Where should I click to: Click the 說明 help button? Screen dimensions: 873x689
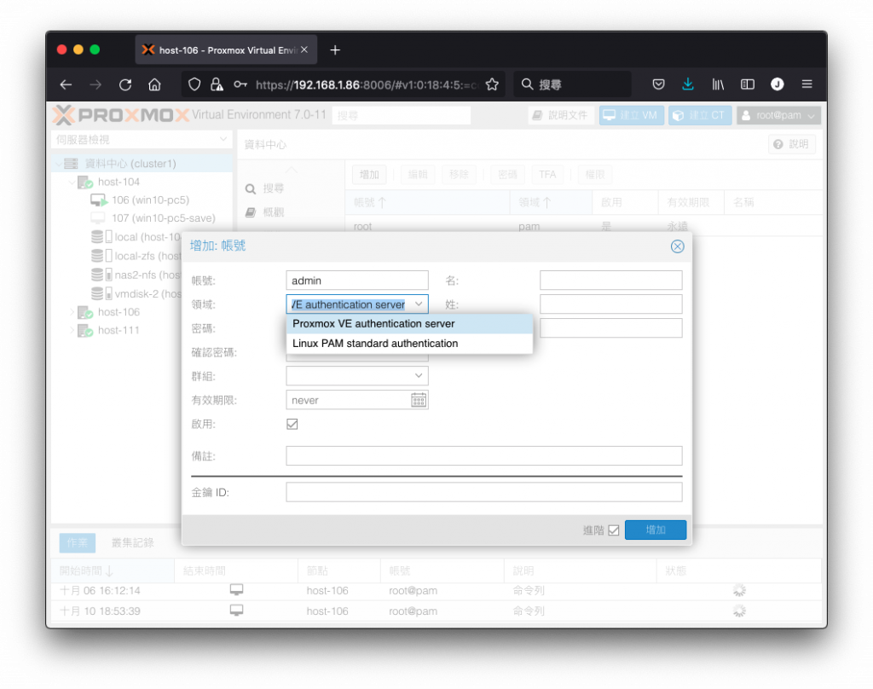coord(791,144)
